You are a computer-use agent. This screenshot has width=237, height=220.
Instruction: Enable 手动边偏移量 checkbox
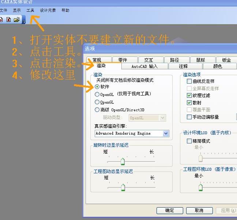[x=189, y=117]
